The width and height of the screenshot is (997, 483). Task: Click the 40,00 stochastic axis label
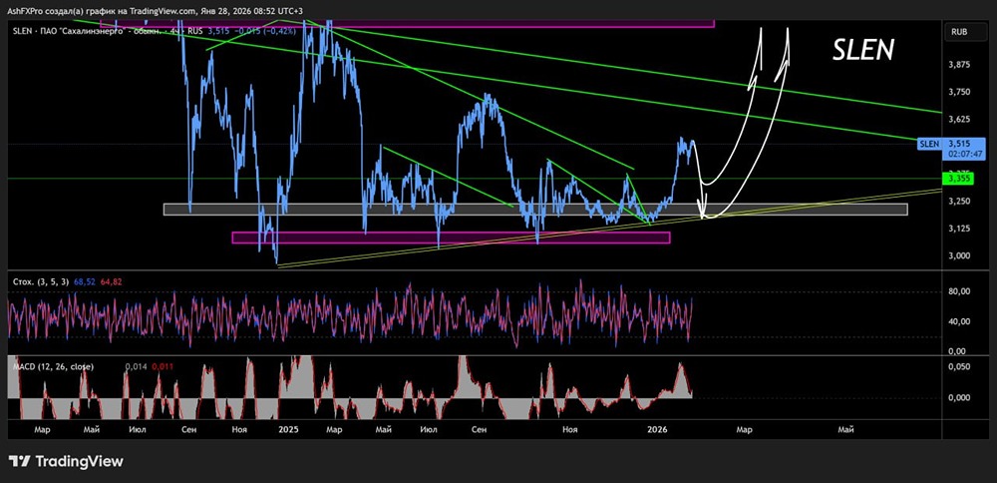click(957, 321)
